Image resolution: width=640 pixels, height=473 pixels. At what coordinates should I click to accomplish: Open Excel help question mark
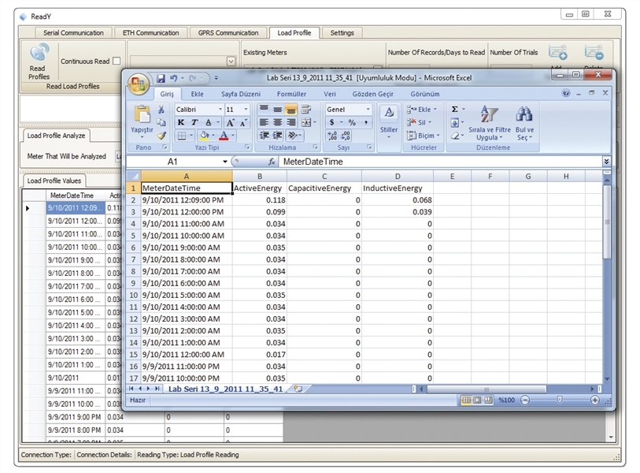pos(566,93)
